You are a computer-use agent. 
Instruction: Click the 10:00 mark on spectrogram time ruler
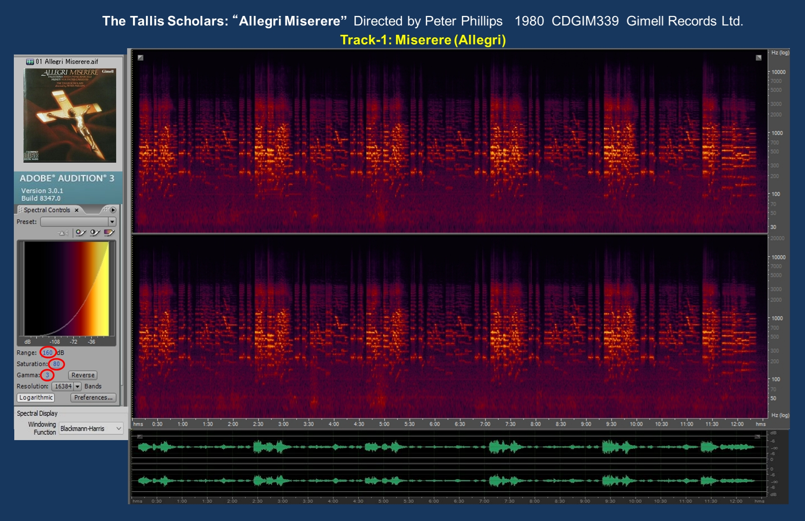click(636, 424)
